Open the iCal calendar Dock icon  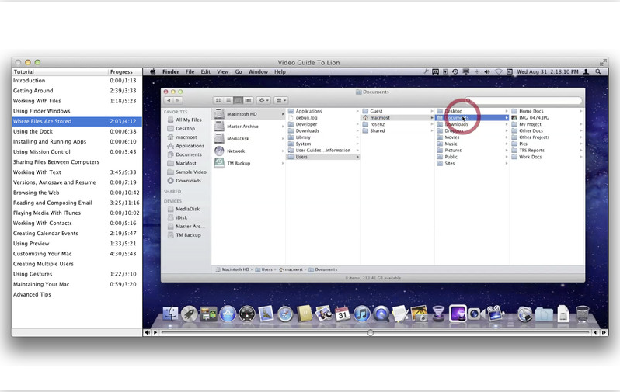(x=343, y=314)
